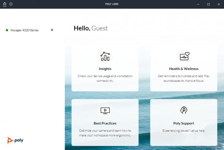Screen dimensions: 224x150
Task: Select Voyager 4320 Series device
Action: (24, 30)
